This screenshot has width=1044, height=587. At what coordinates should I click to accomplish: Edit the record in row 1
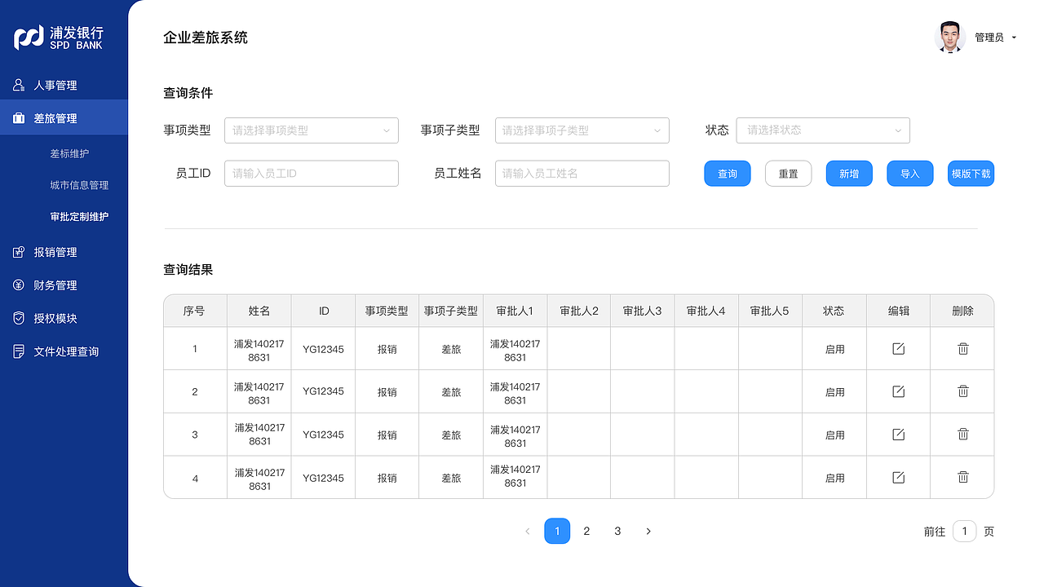898,349
